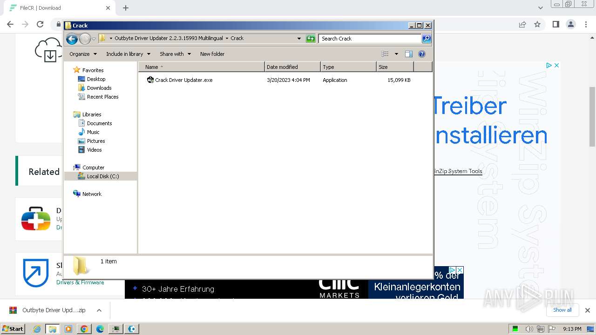Close the WinZip ad with X
This screenshot has width=596, height=335.
click(556, 65)
